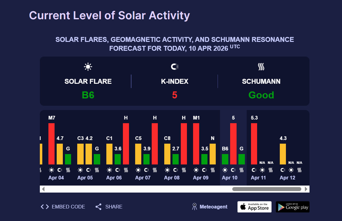The image size is (342, 221).
Task: Click the horizontal scrollbar thumb
Action: (267, 189)
